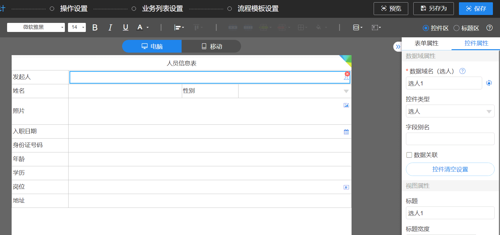
Task: Select the 岗位 label cell
Action: [40, 187]
